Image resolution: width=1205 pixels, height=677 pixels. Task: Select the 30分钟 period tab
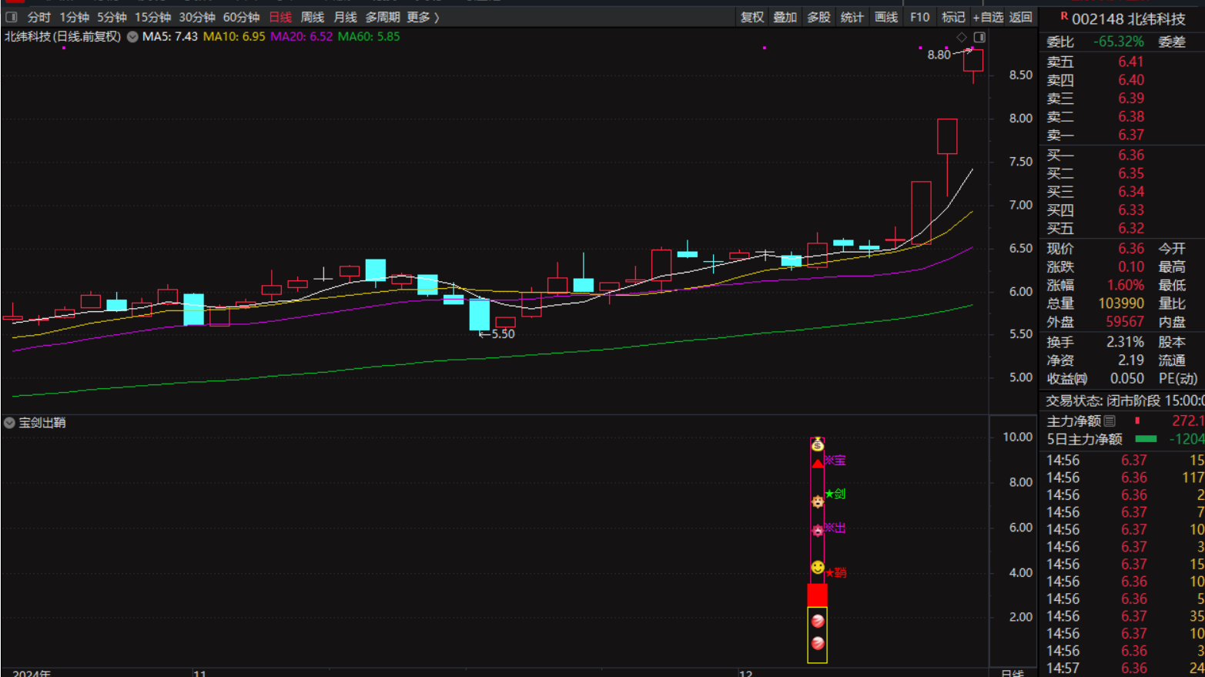click(x=197, y=17)
